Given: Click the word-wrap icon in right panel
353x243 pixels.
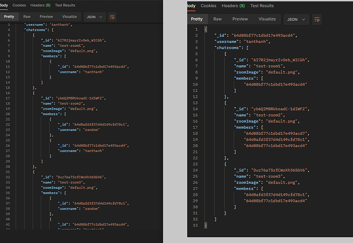Looking at the screenshot, I should click(317, 19).
